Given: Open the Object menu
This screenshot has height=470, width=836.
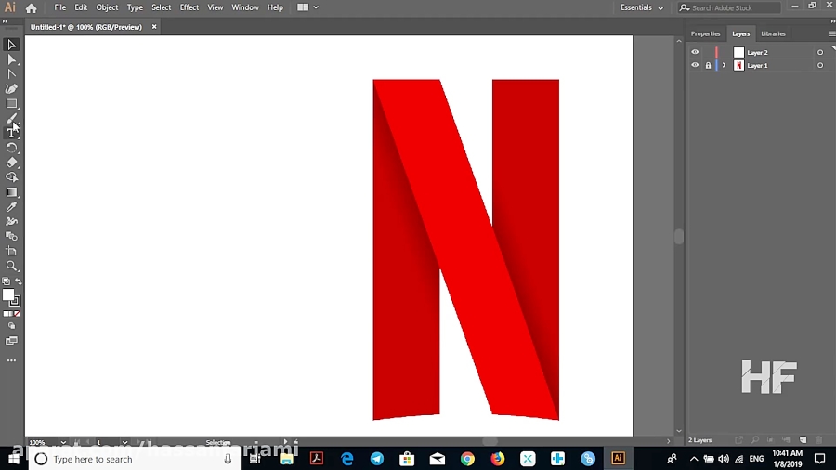Looking at the screenshot, I should (x=107, y=7).
